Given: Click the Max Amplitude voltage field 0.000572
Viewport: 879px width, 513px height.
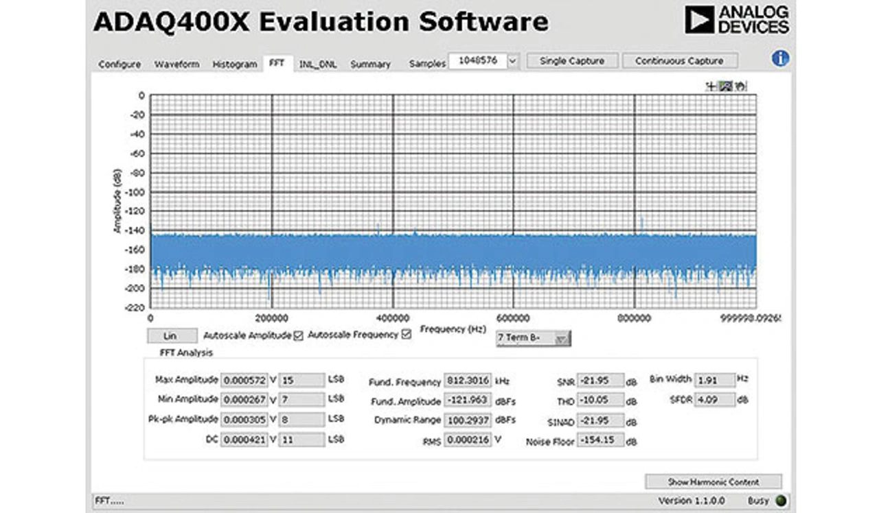Looking at the screenshot, I should pyautogui.click(x=244, y=380).
